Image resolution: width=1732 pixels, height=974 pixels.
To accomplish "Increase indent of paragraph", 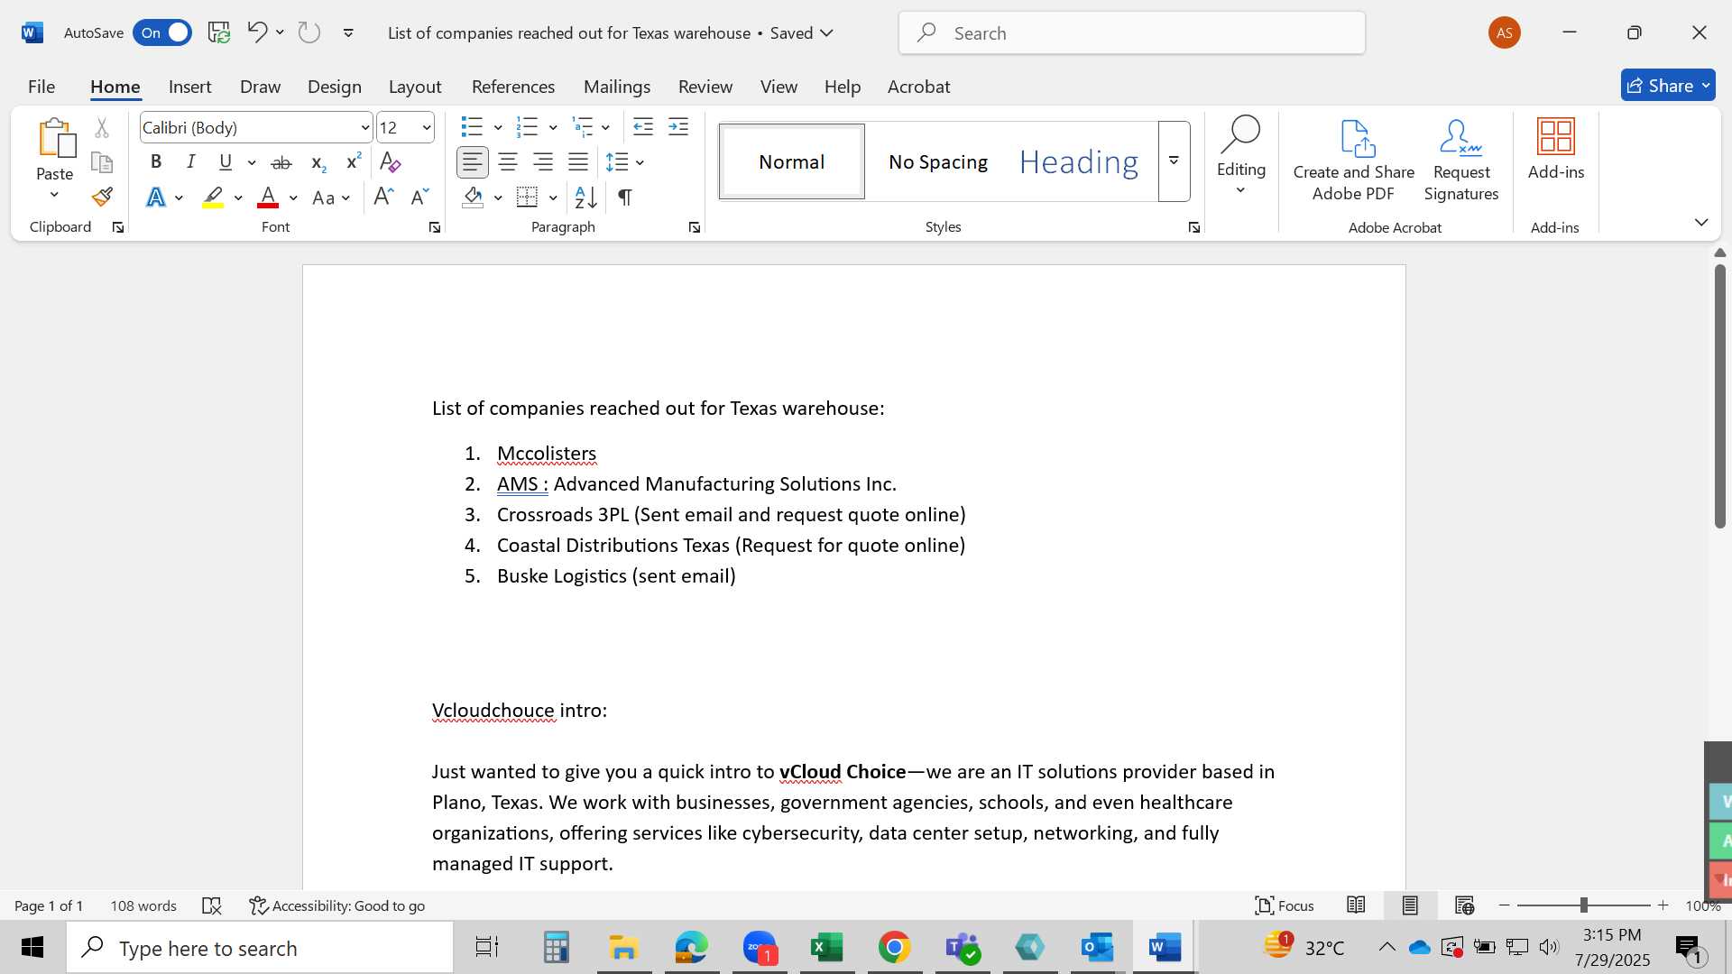I will (x=678, y=127).
